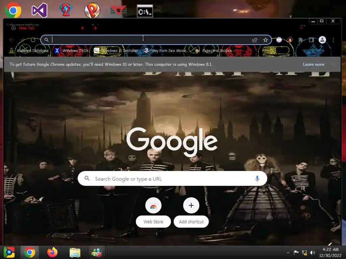Image resolution: width=346 pixels, height=259 pixels.
Task: Open the Payday red V mask desktop icon
Action: click(x=119, y=10)
